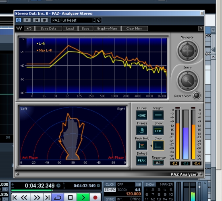Click the SHOW markers button

point(150,184)
